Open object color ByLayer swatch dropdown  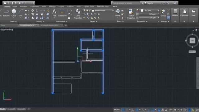pos(149,10)
